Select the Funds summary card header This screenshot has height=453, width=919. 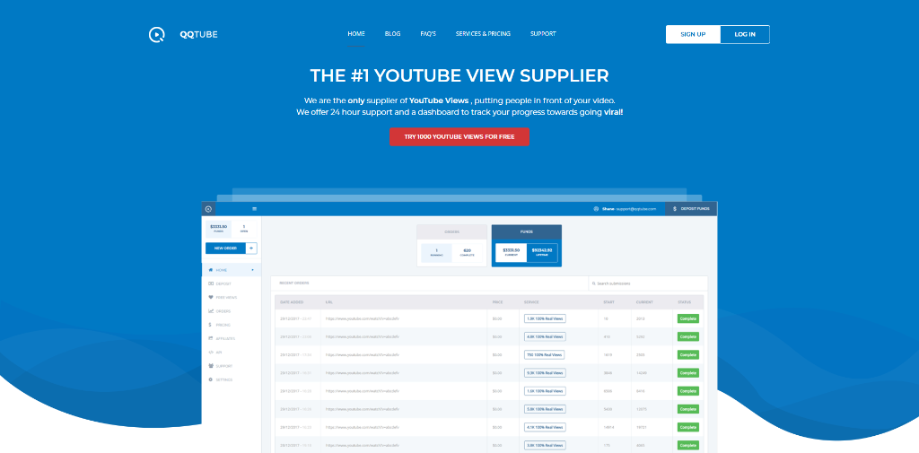tap(526, 232)
